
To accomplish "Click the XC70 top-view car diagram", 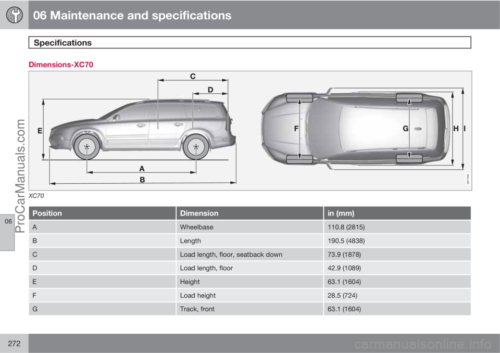I will (356, 129).
